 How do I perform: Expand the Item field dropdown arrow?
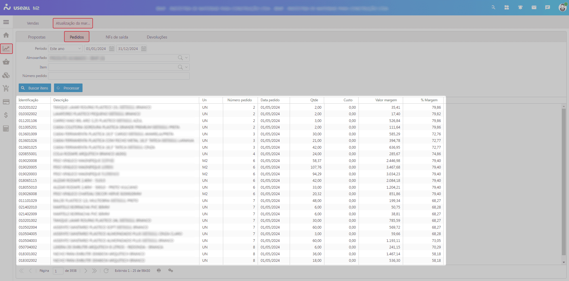tap(186, 67)
